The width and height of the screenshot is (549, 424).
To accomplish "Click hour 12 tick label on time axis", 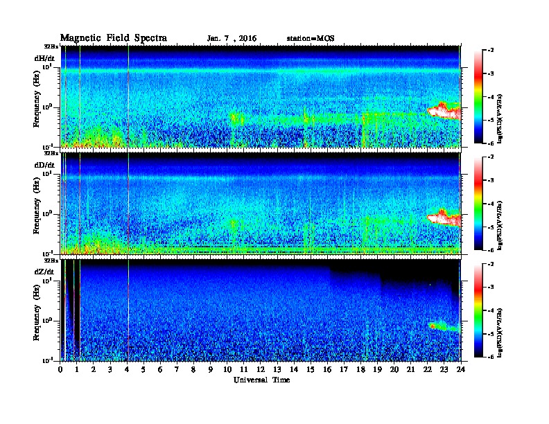I will coord(261,369).
